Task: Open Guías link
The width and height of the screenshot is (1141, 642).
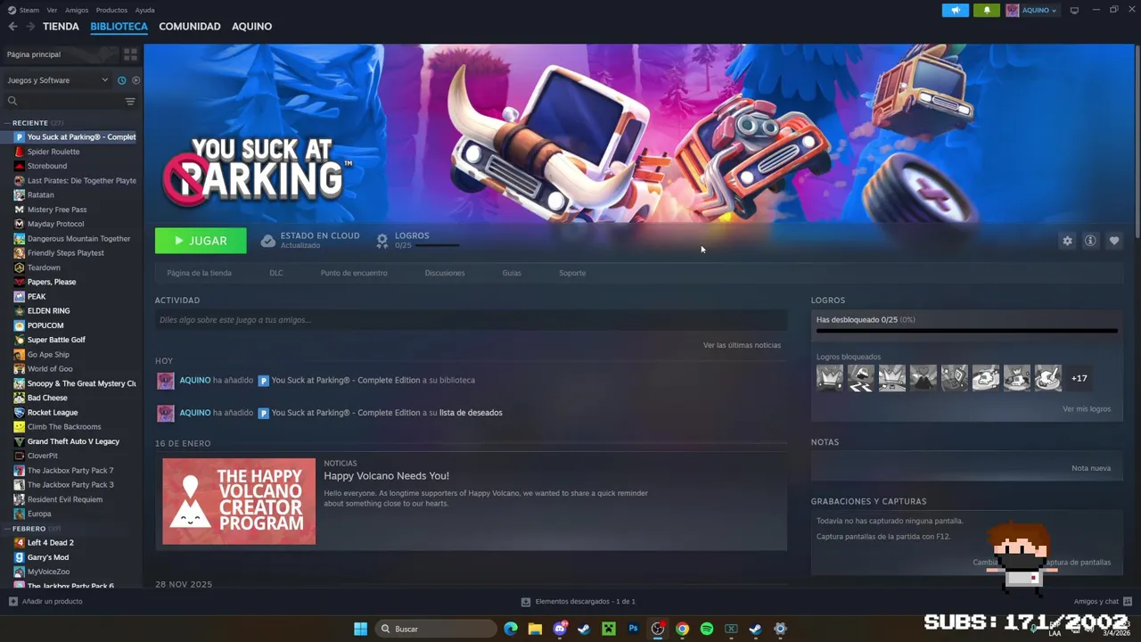Action: (x=512, y=273)
